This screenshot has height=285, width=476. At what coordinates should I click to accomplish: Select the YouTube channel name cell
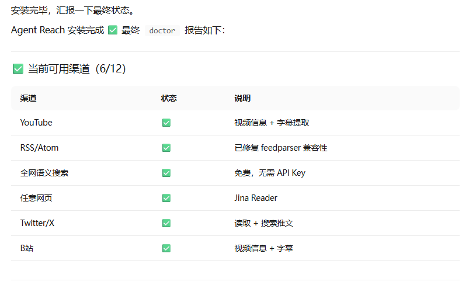click(36, 123)
